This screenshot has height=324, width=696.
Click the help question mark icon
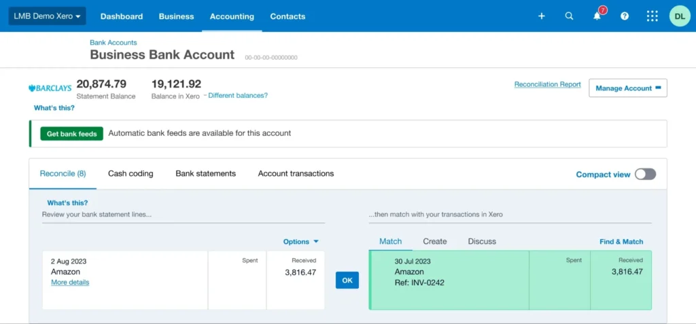point(625,16)
